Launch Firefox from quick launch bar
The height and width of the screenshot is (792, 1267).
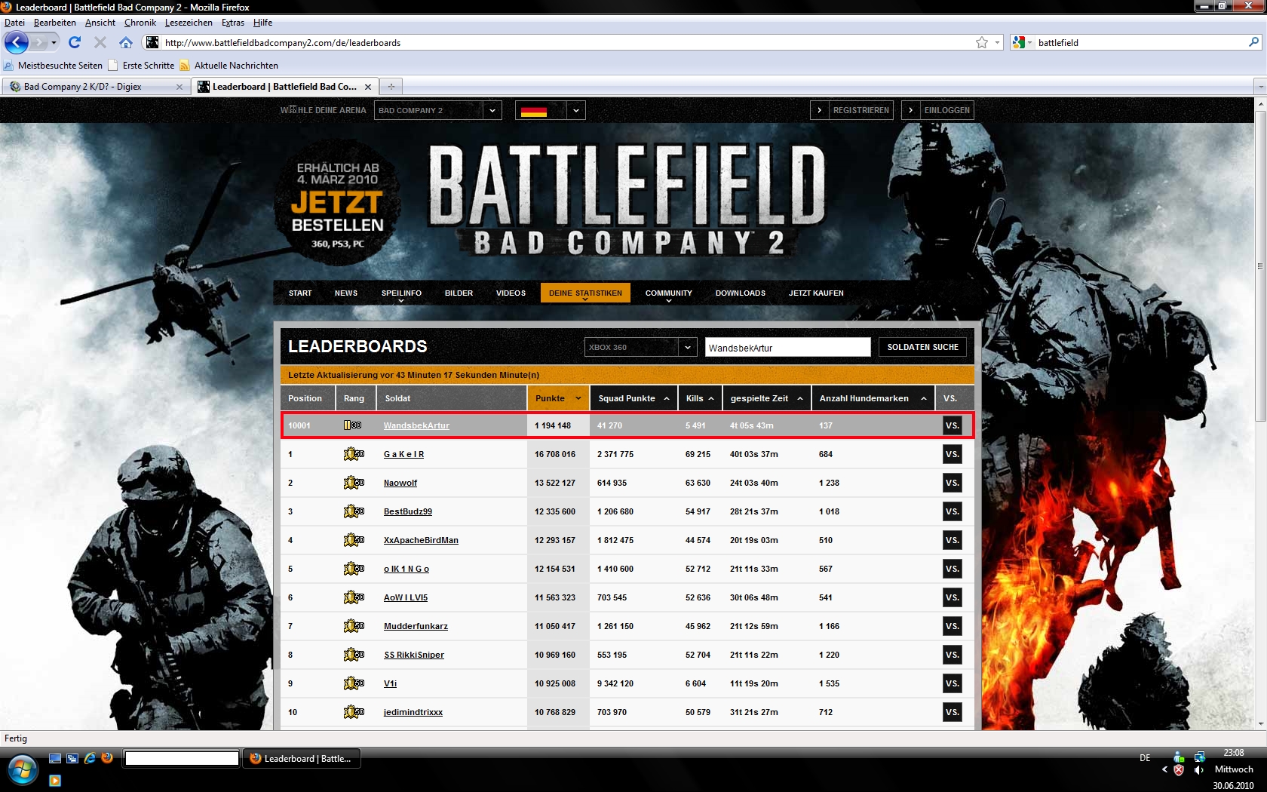click(x=107, y=758)
